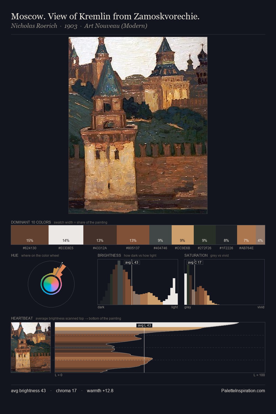
Task: Click the year 1903
Action: click(x=71, y=26)
